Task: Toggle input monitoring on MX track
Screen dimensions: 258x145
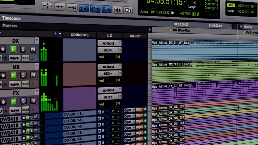Action: (x=13, y=75)
